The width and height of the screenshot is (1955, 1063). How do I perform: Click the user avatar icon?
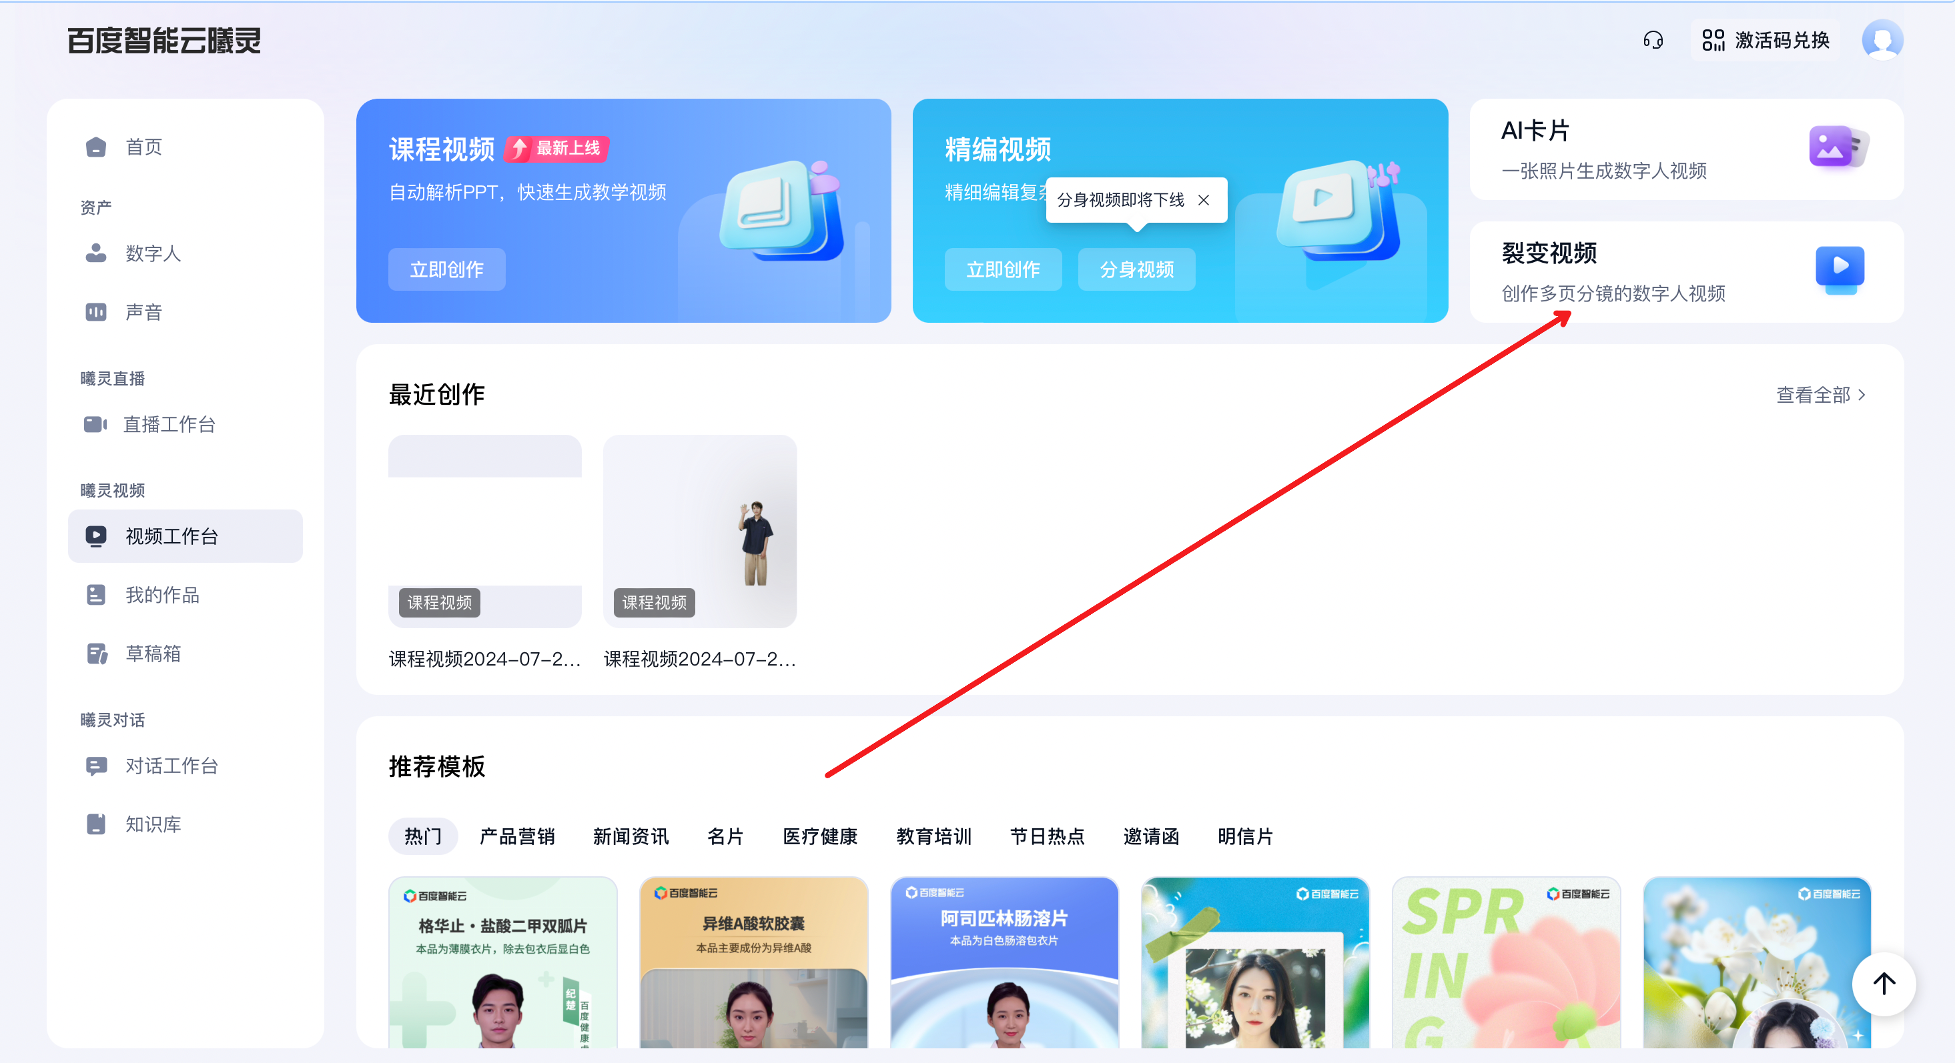click(x=1882, y=39)
